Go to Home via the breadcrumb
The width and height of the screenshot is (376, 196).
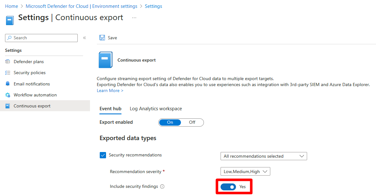coord(11,6)
